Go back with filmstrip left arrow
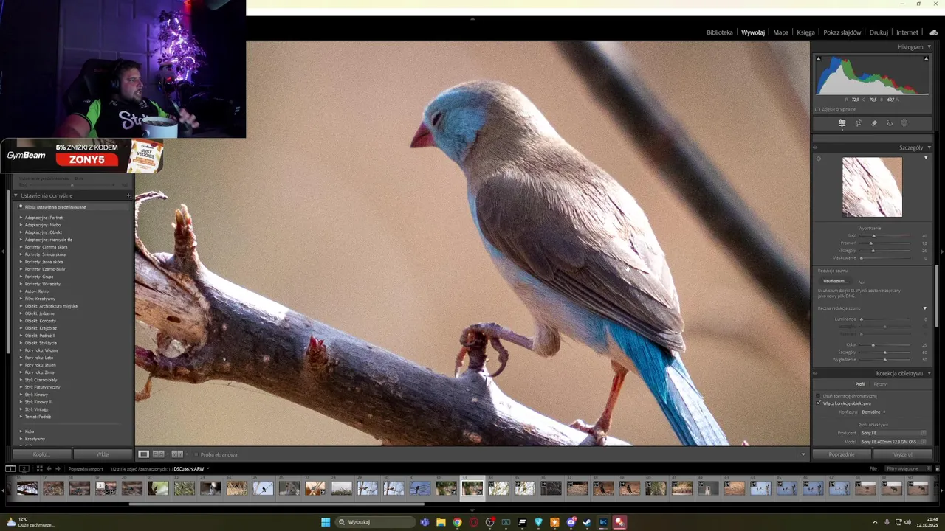The width and height of the screenshot is (945, 531). click(49, 468)
